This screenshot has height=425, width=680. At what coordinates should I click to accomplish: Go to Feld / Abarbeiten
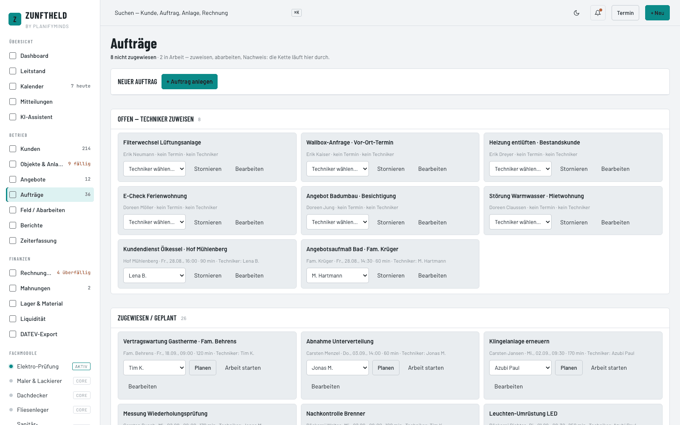point(50,210)
